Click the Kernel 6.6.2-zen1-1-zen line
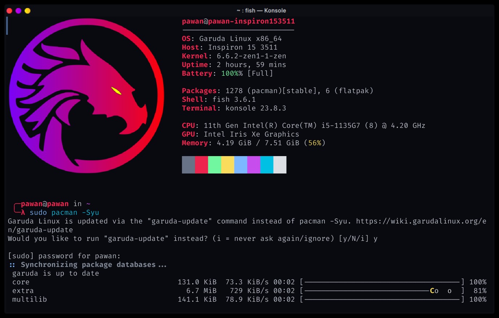 click(234, 56)
